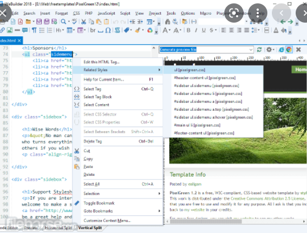Image resolution: width=307 pixels, height=233 pixels.
Task: Click the magnifier Search icon
Action: [x=63, y=21]
